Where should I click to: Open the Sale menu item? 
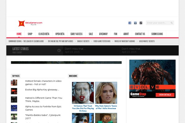point(91,34)
